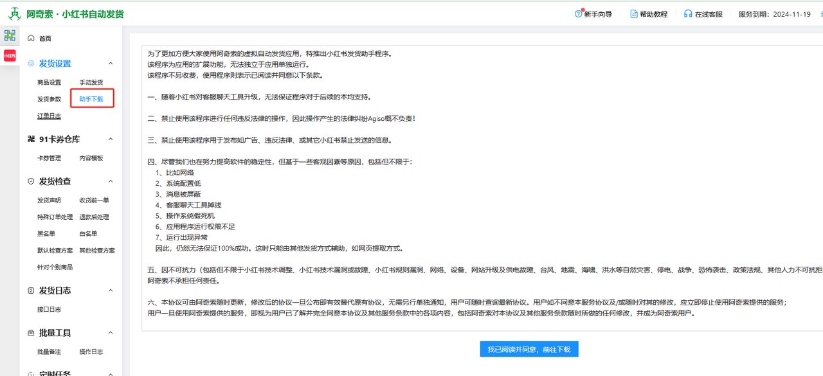The image size is (823, 376).
Task: Open the 卡券管理 page
Action: pyautogui.click(x=50, y=157)
